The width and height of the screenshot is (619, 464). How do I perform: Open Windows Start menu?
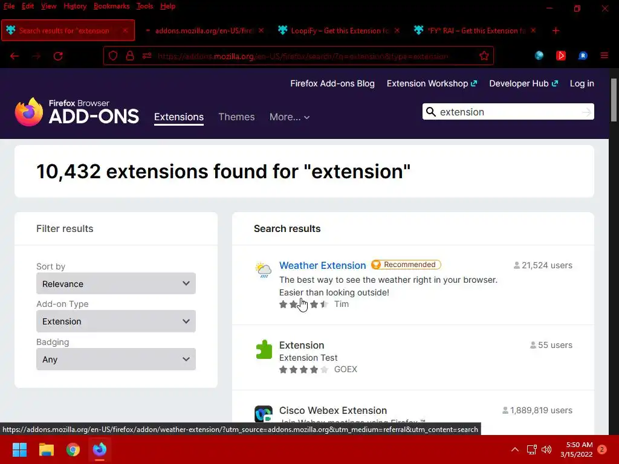19,449
